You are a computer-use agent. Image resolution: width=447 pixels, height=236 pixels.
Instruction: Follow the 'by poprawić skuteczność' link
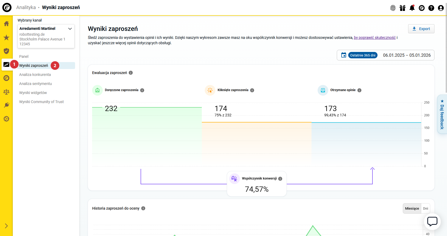tap(375, 38)
